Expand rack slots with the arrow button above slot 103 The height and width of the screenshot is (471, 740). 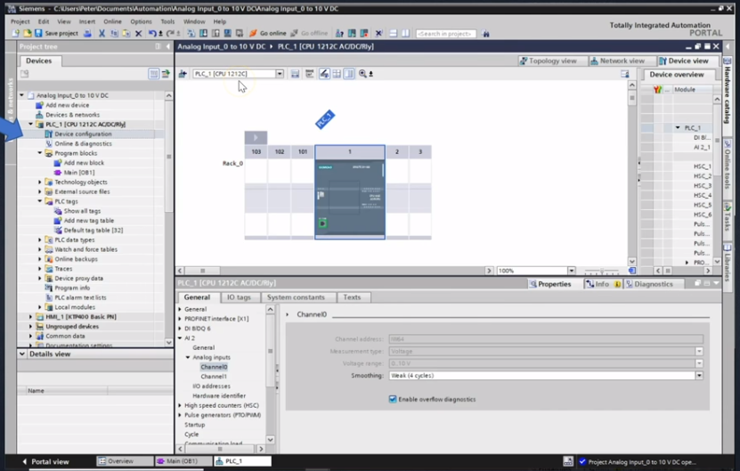pos(256,138)
